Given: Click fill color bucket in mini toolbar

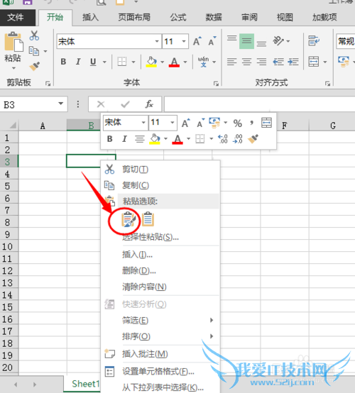Looking at the screenshot, I should (x=155, y=139).
